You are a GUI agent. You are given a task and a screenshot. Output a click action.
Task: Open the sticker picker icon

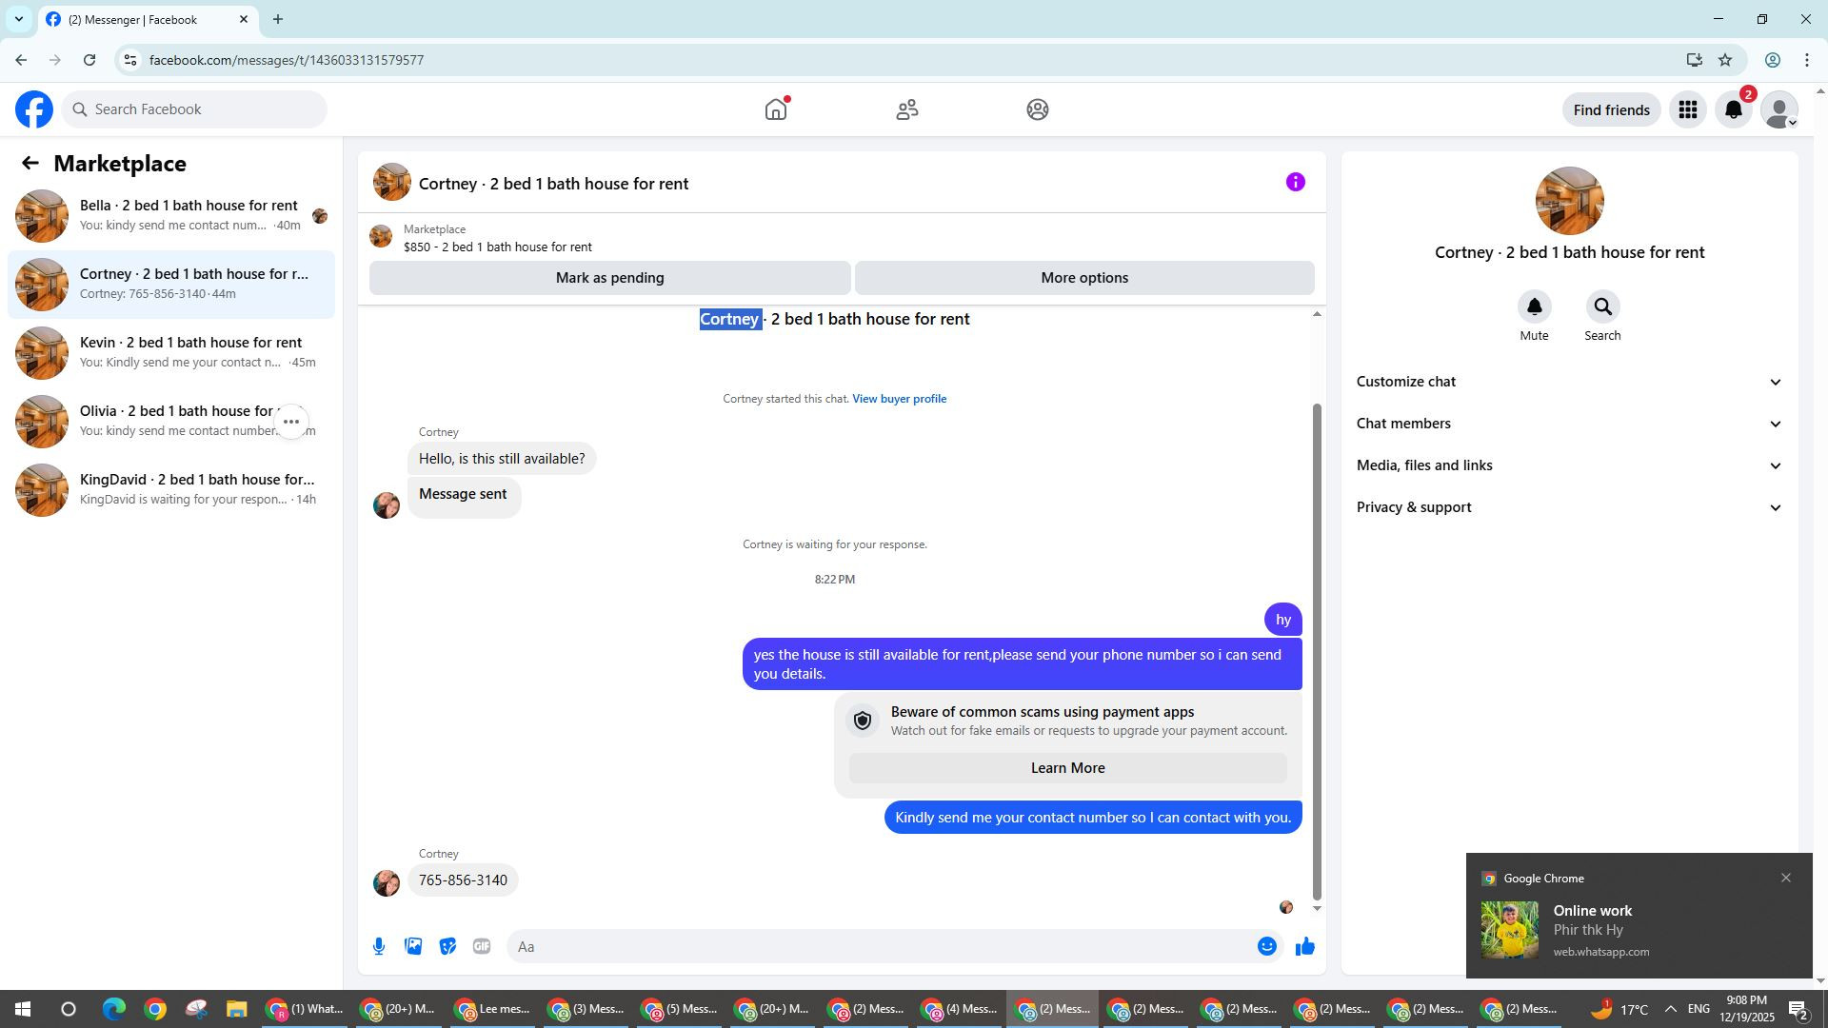447,946
